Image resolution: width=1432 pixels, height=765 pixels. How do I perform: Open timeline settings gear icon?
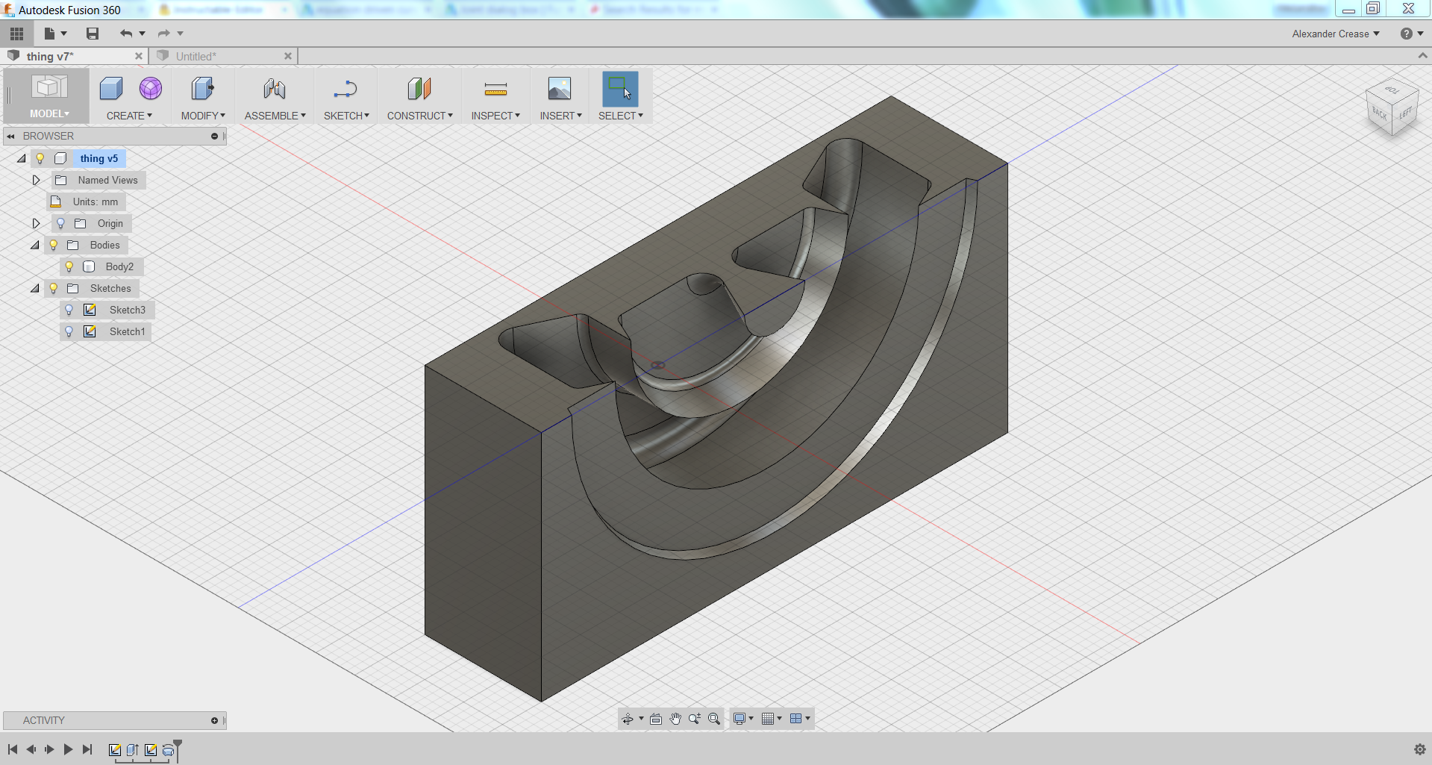click(1420, 749)
